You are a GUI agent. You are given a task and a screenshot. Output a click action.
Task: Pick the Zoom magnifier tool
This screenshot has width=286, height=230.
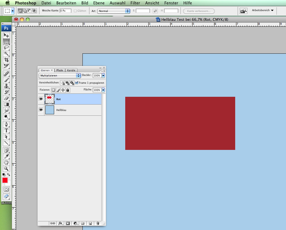(x=6, y=169)
